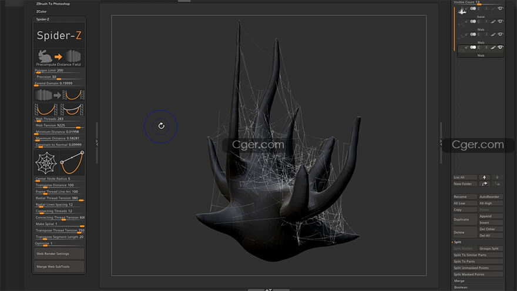Collapse the left tray divider handle

[x=96, y=142]
